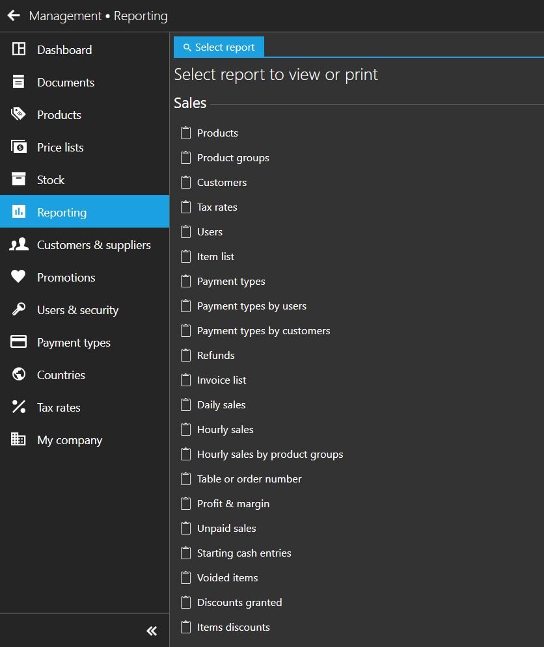
Task: Choose Hourly sales by product groups report
Action: (269, 455)
